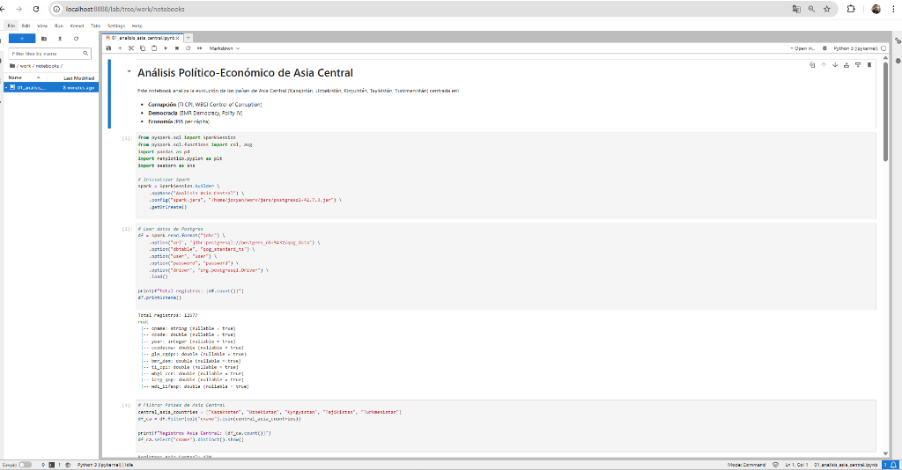Click the browser extensions puzzle icon
The image size is (902, 470).
(851, 9)
